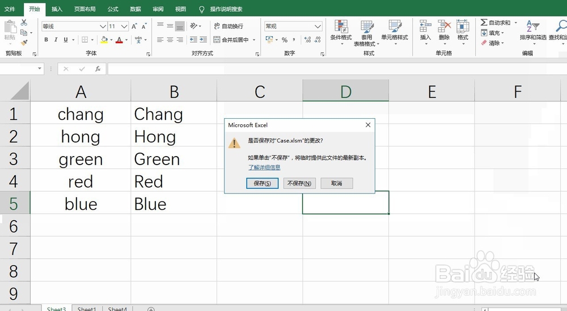
Task: Open the font size dropdown showing 11
Action: pyautogui.click(x=124, y=27)
